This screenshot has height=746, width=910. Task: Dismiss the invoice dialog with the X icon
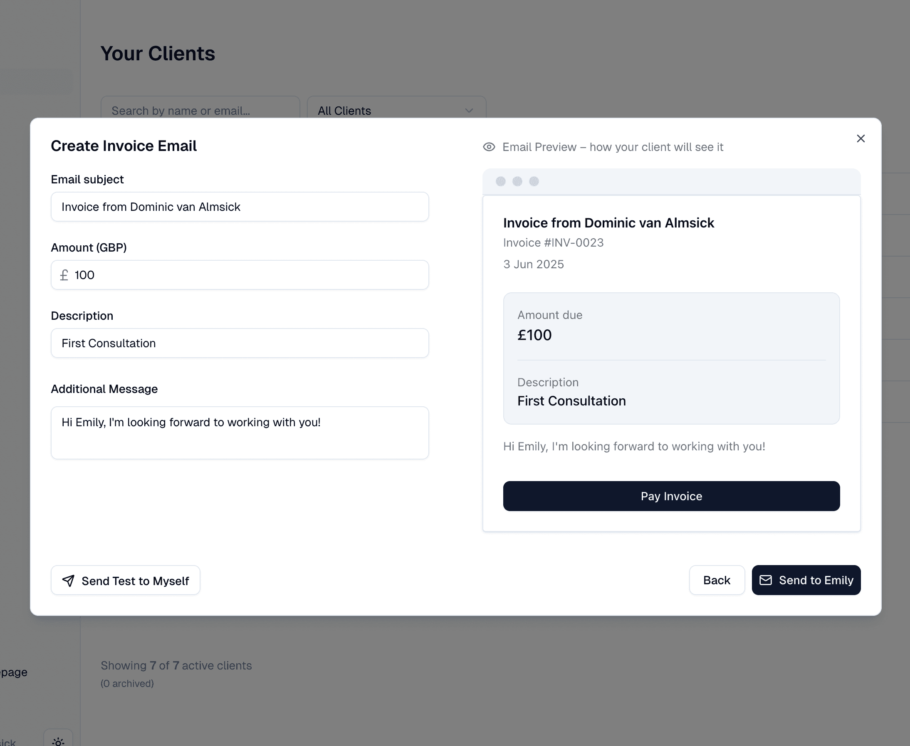coord(861,138)
